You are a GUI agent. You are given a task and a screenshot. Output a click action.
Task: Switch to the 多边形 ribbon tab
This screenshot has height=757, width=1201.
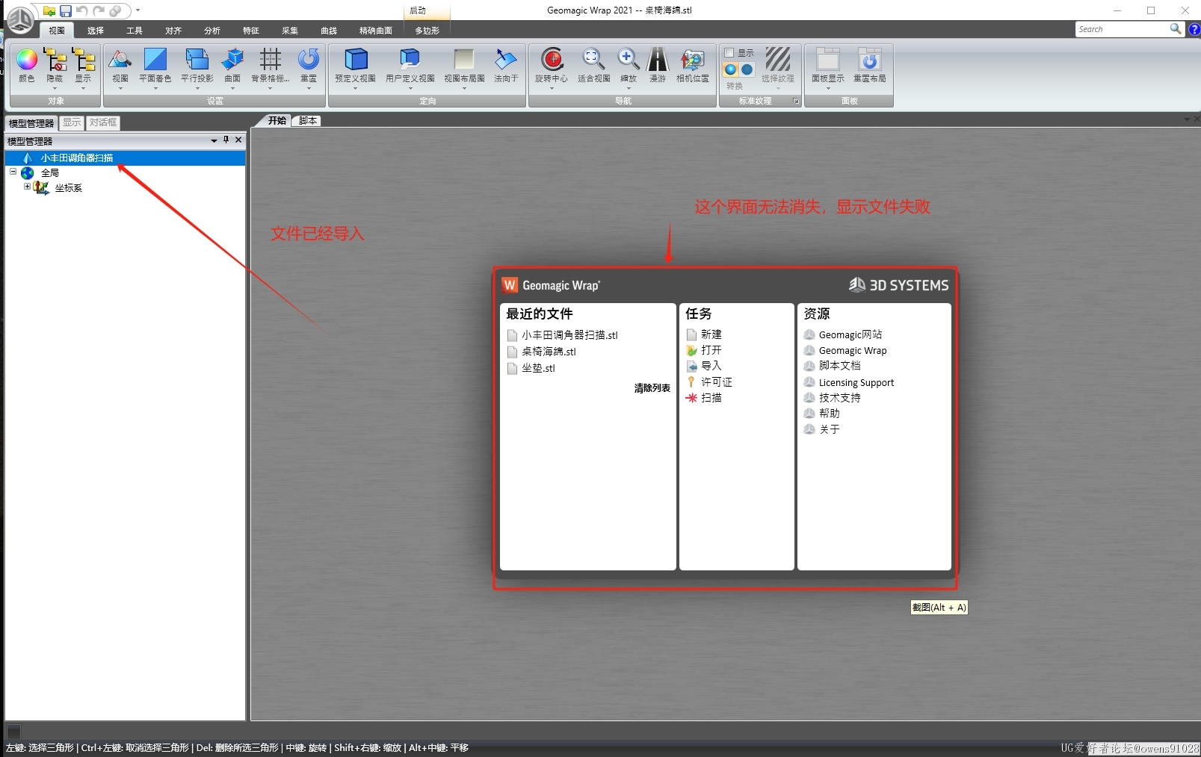(x=427, y=31)
